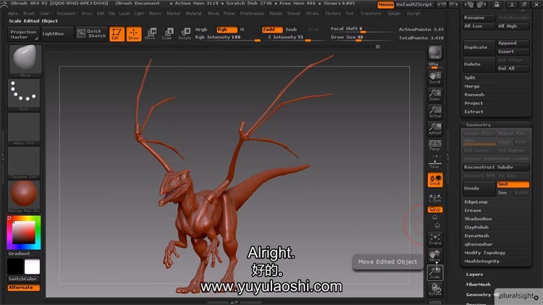Click Reconstruct Subdiv button

[496, 167]
